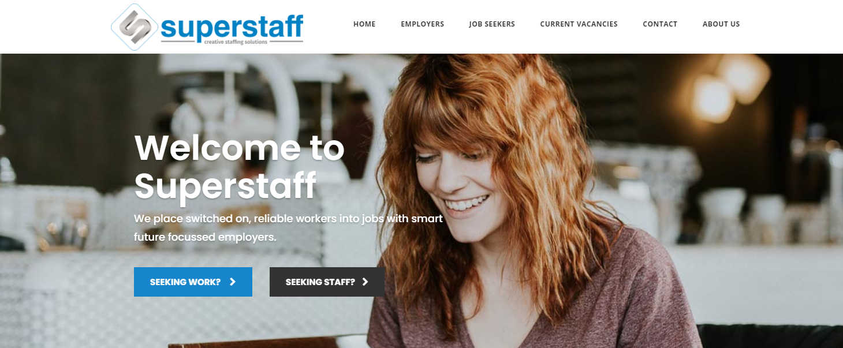
Task: Click the woman's mauve shirt in hero photo
Action: [x=520, y=300]
